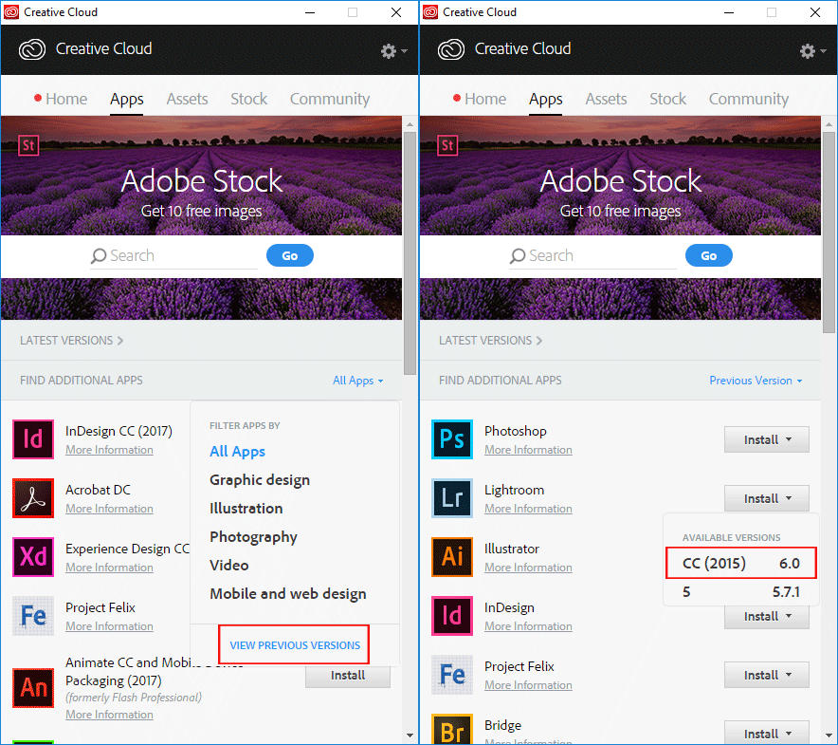This screenshot has height=745, width=838.
Task: Click search magnifier icon in right window
Action: point(518,256)
